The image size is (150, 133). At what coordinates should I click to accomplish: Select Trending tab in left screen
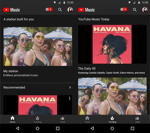point(38,119)
